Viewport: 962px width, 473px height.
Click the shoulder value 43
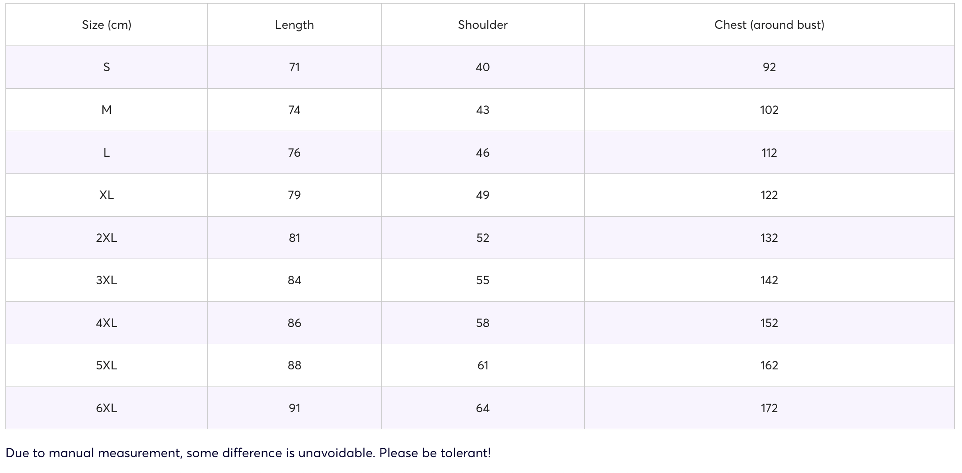coord(482,110)
